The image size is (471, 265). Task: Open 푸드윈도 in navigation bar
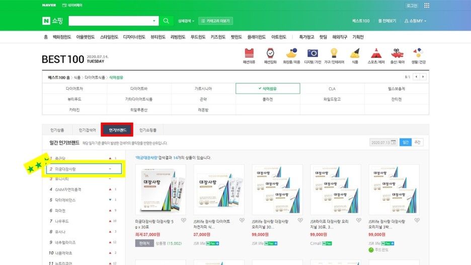click(198, 37)
